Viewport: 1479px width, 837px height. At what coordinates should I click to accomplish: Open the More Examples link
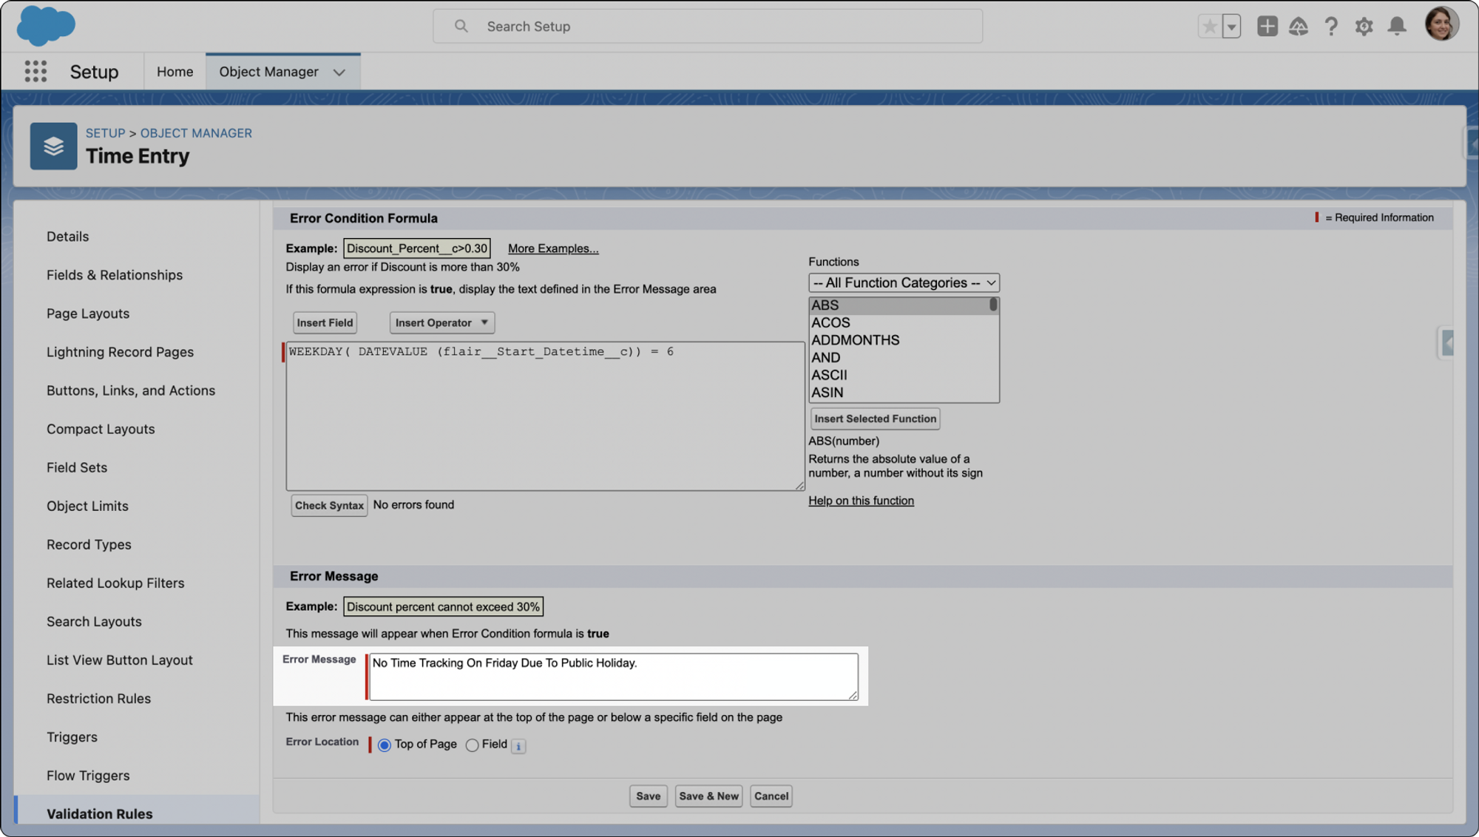click(x=553, y=248)
